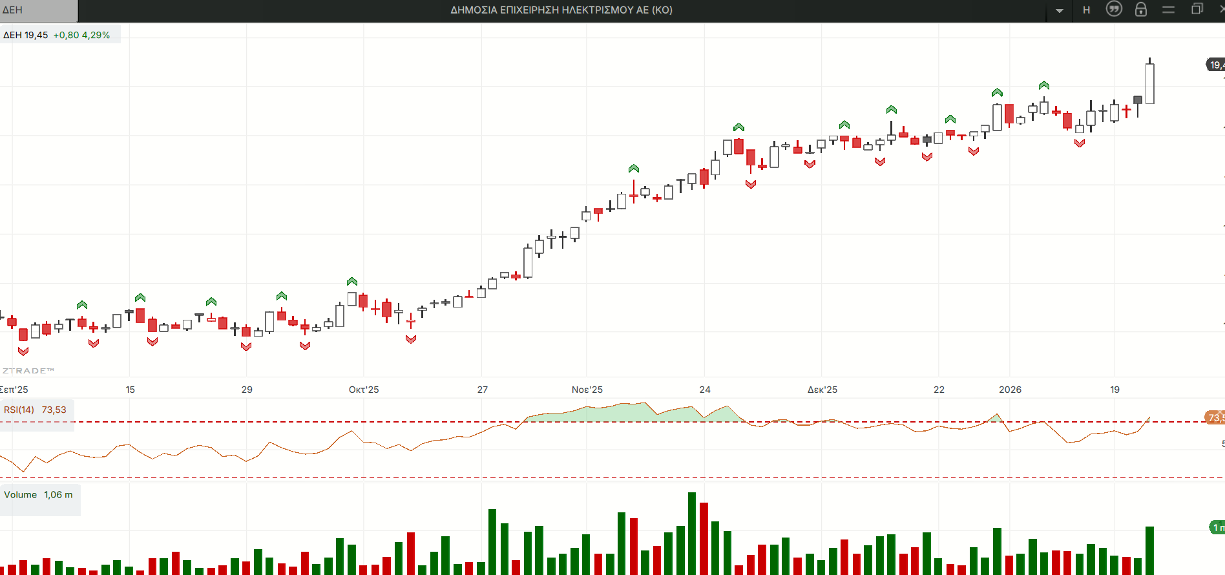Viewport: 1225px width, 575px height.
Task: Click the tallest green volume bar
Action: [692, 533]
